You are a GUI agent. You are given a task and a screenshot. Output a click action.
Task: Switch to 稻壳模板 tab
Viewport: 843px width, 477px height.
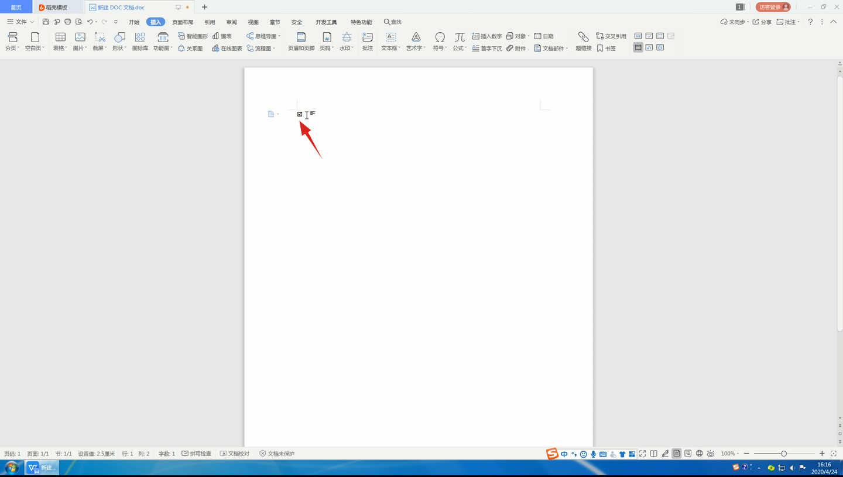(x=57, y=7)
